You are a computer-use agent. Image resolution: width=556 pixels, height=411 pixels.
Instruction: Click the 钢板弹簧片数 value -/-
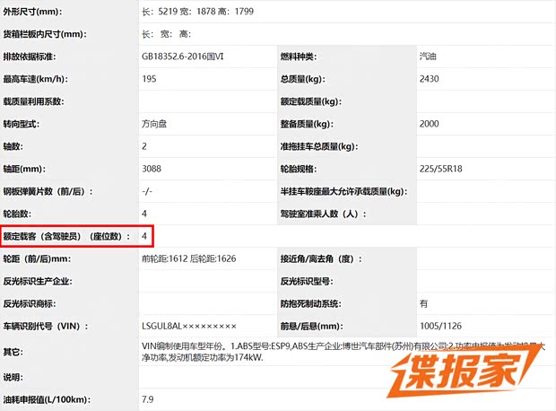click(147, 191)
